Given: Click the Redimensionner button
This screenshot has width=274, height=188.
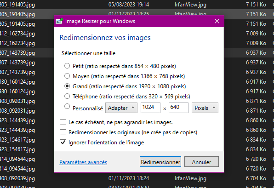Looking at the screenshot, I should click(x=160, y=162).
